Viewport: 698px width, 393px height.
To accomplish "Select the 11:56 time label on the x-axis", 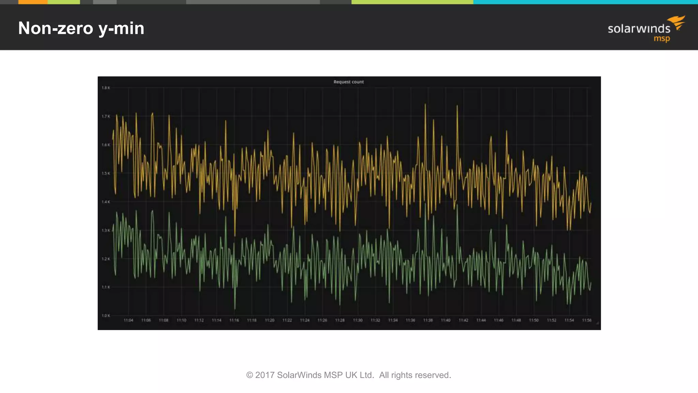I will tap(587, 320).
